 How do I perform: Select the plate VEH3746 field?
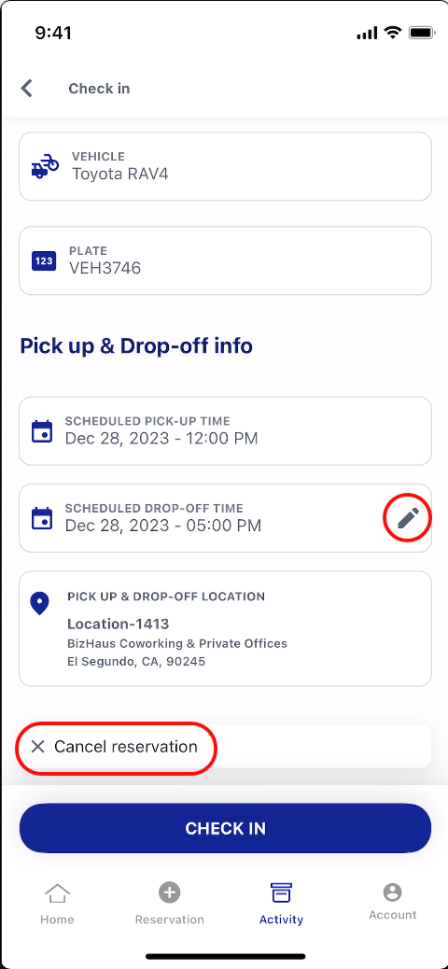pos(225,260)
